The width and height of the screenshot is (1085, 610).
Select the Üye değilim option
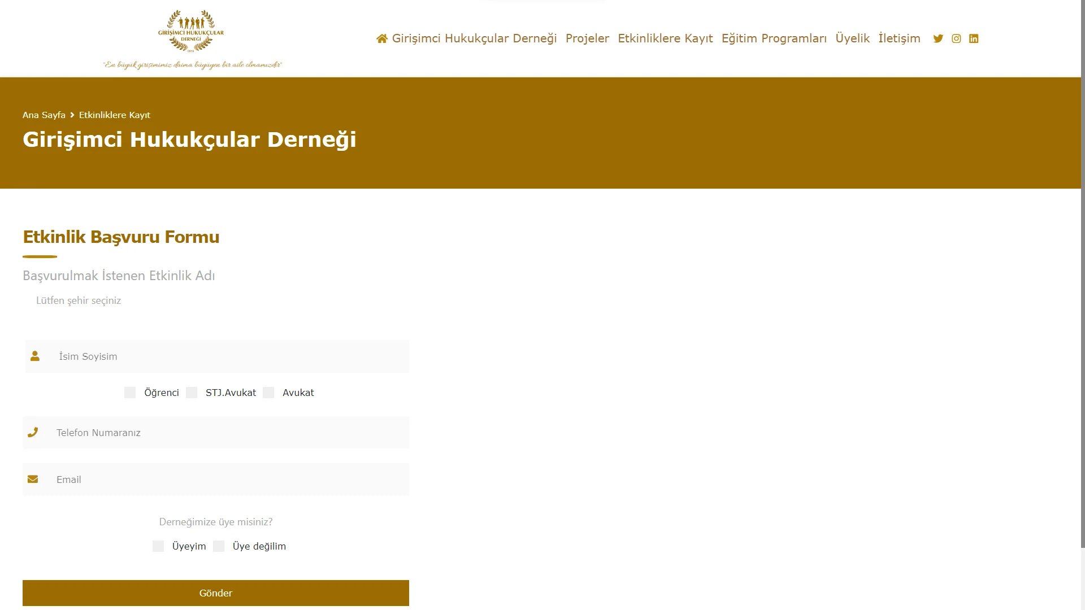pos(219,546)
